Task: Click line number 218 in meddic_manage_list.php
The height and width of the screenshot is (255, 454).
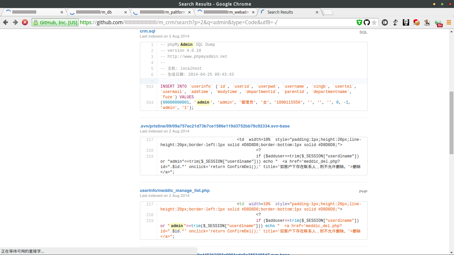Action: [x=150, y=215]
